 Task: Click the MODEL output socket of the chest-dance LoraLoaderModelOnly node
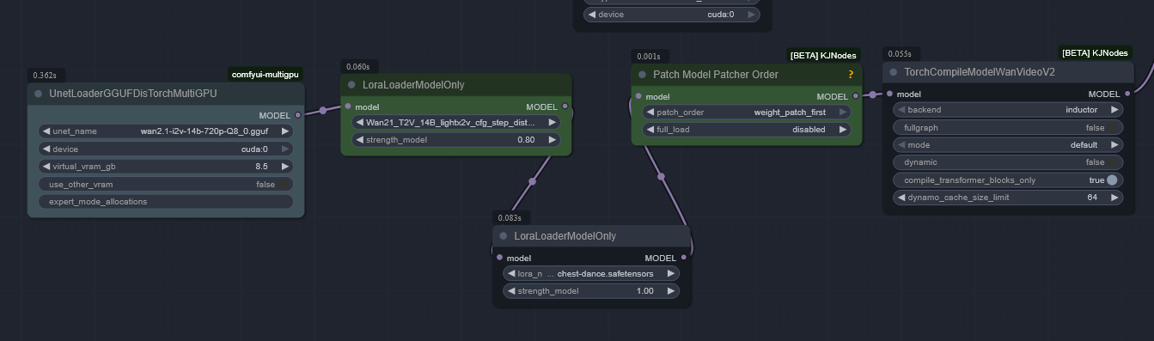click(684, 258)
